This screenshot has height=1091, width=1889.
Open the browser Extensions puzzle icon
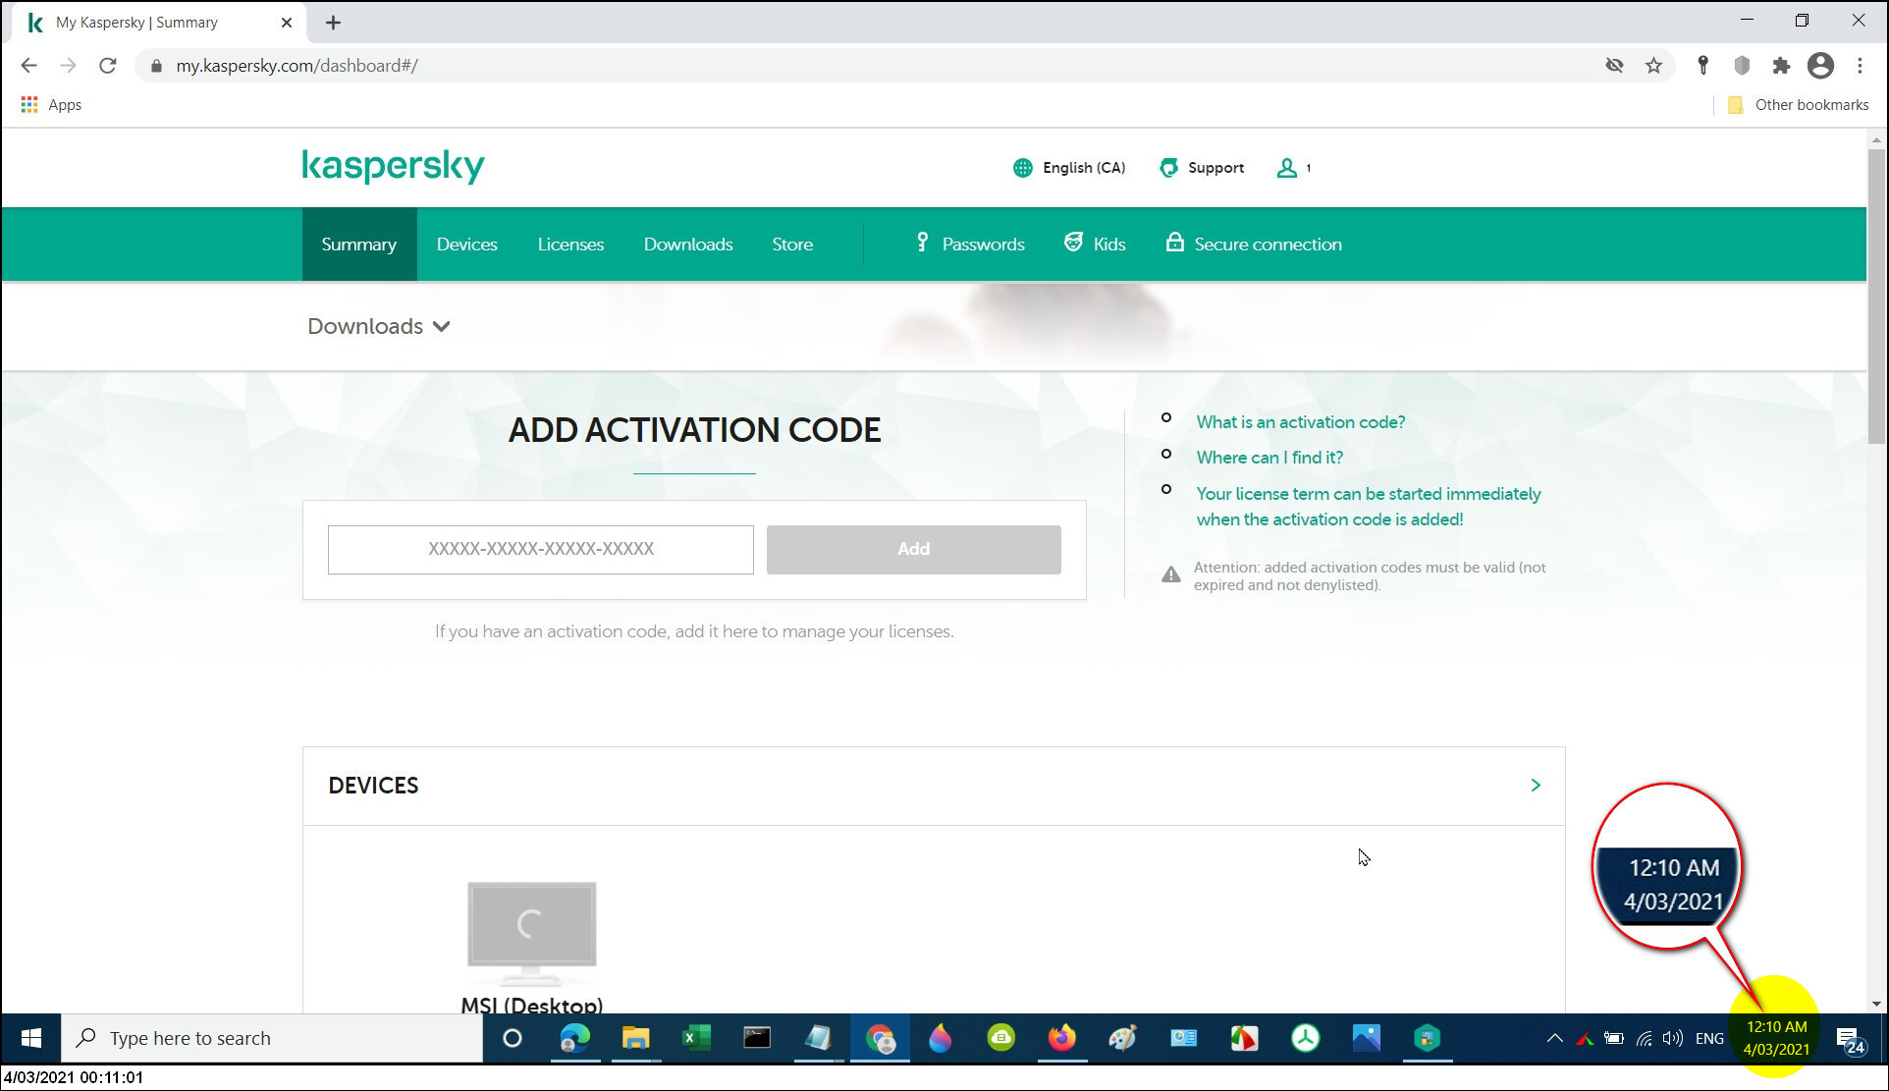(x=1781, y=66)
